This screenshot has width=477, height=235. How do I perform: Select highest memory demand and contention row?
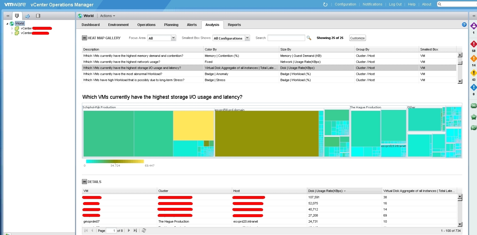(x=269, y=56)
